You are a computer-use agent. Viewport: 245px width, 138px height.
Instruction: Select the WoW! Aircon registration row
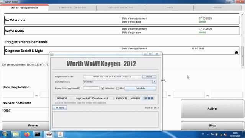122,20
